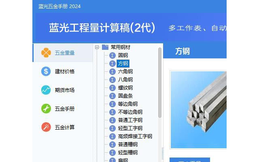Select 轻型工字钢 item
This screenshot has width=259, height=162.
pyautogui.click(x=130, y=128)
